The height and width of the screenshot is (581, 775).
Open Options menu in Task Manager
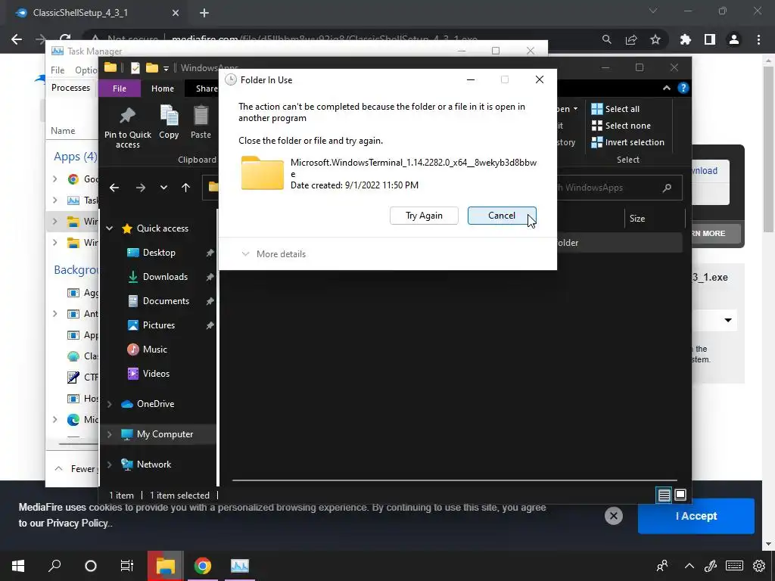click(86, 70)
